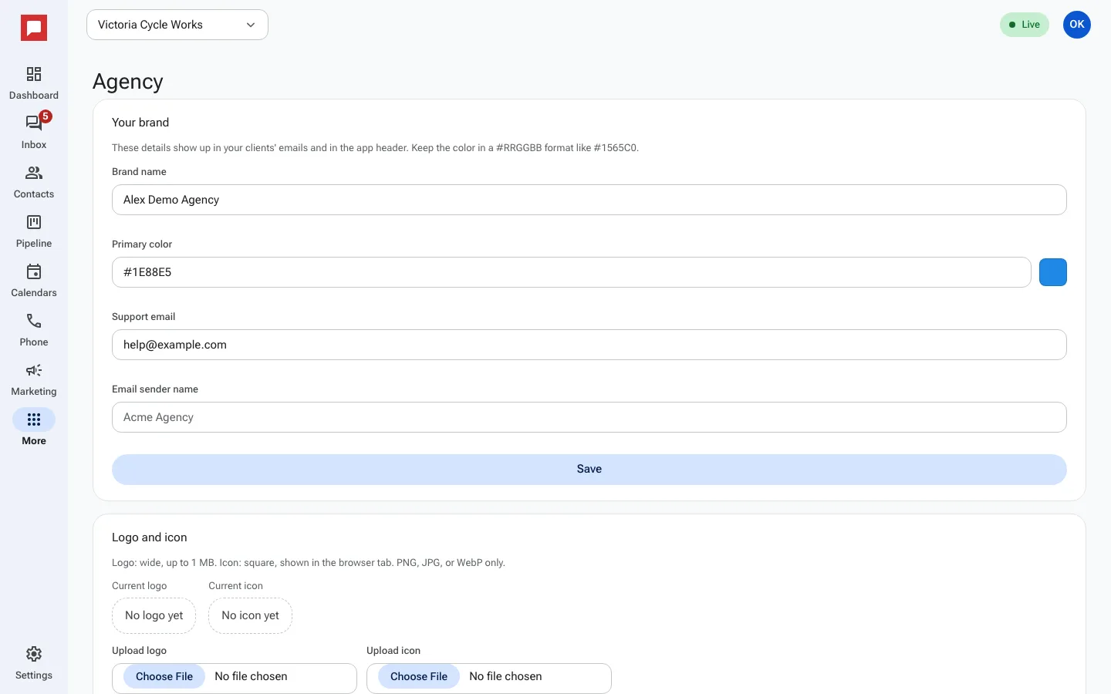Screen dimensions: 1111x694
Task: Click the 'Primary color' field label
Action: pyautogui.click(x=142, y=244)
